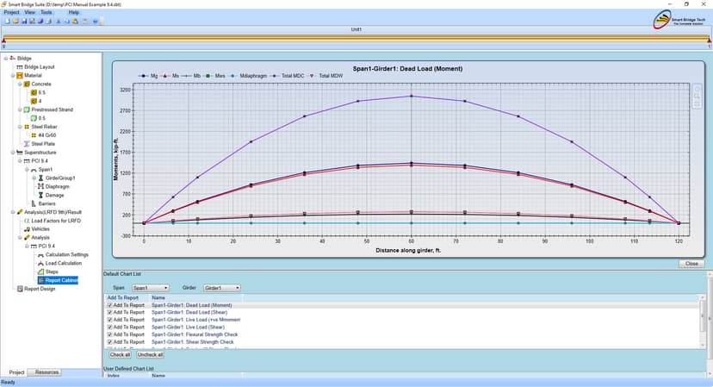Screen dimensions: 713x387
Task: Click the Print toolbar icon
Action: [x=49, y=21]
